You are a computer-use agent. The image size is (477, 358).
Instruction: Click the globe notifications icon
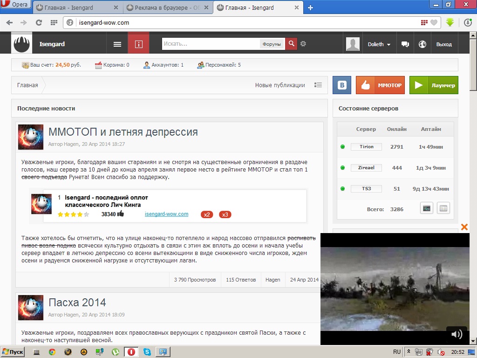(422, 44)
